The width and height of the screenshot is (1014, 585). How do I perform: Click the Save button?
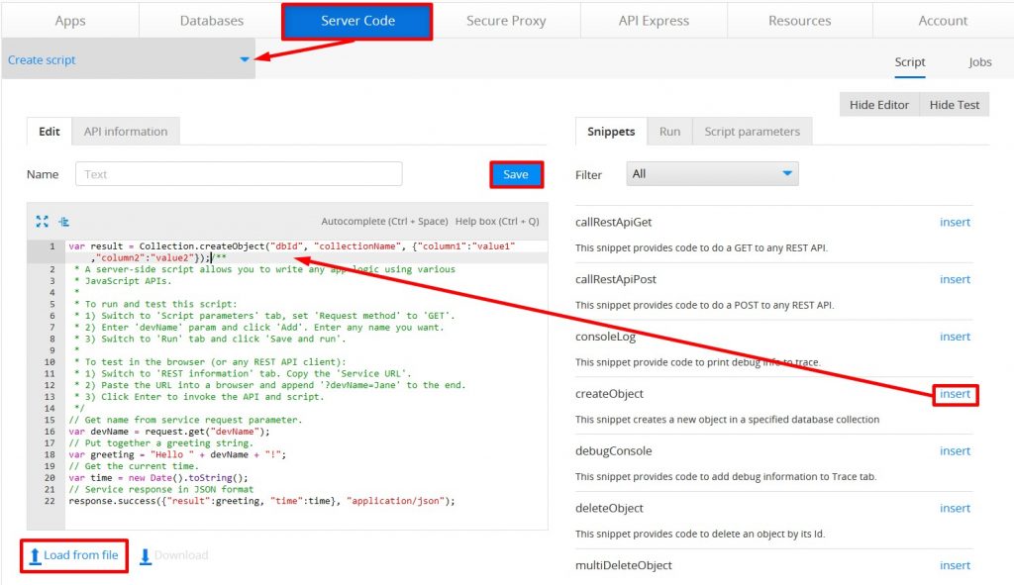coord(516,174)
